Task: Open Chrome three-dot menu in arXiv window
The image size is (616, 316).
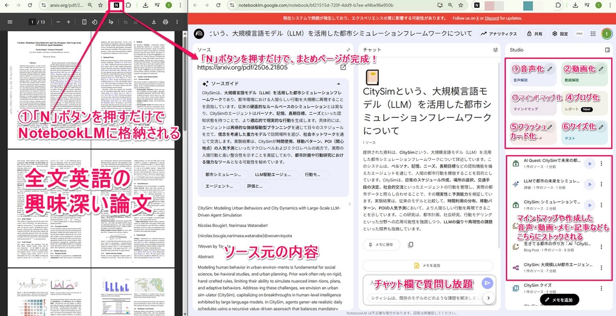Action: tap(180, 5)
